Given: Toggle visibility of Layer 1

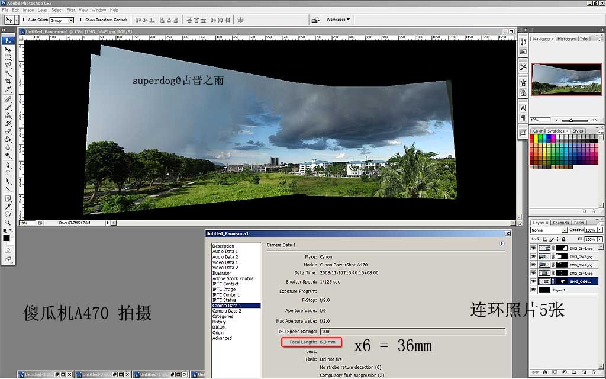Looking at the screenshot, I should 533,290.
